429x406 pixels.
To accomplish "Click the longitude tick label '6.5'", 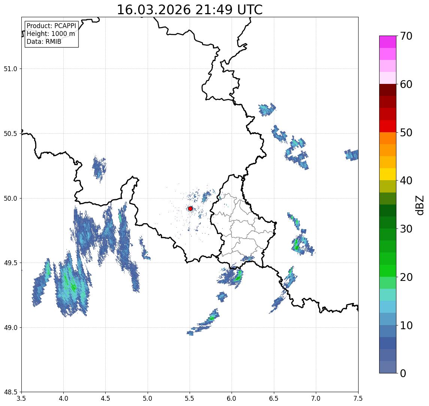I will click(x=274, y=399).
